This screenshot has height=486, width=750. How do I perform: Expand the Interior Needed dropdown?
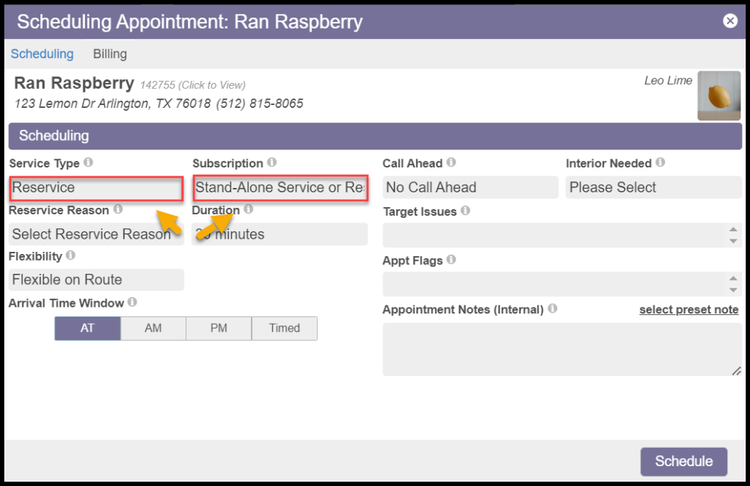(x=653, y=188)
